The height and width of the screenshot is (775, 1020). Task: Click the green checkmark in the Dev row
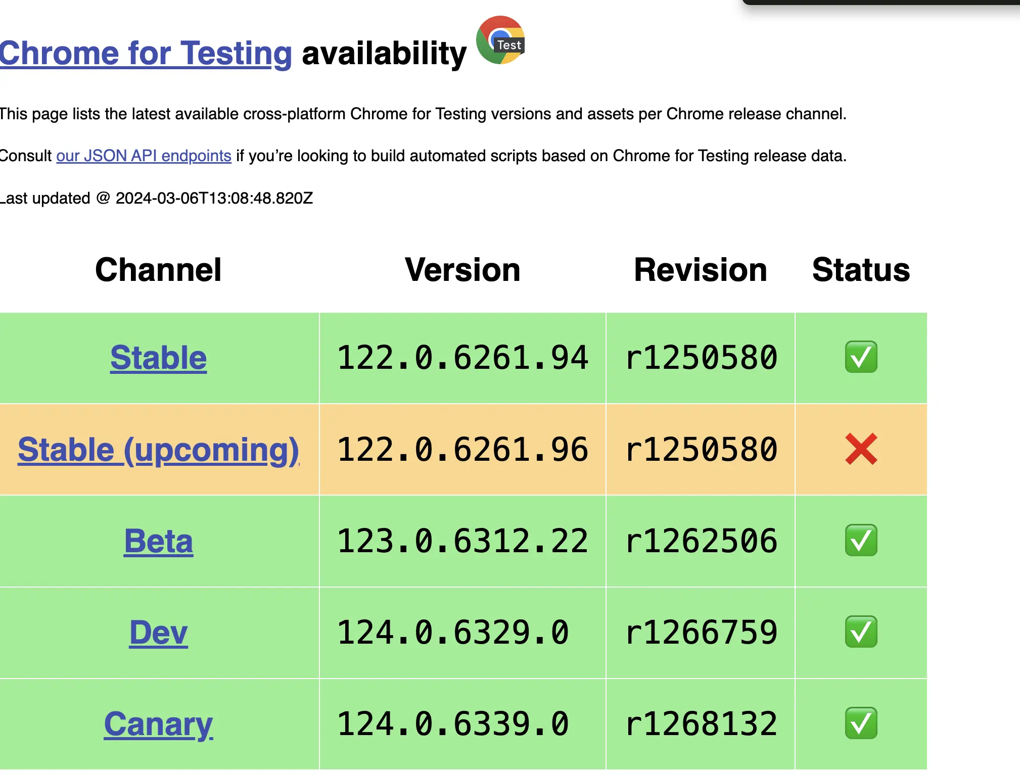click(861, 632)
